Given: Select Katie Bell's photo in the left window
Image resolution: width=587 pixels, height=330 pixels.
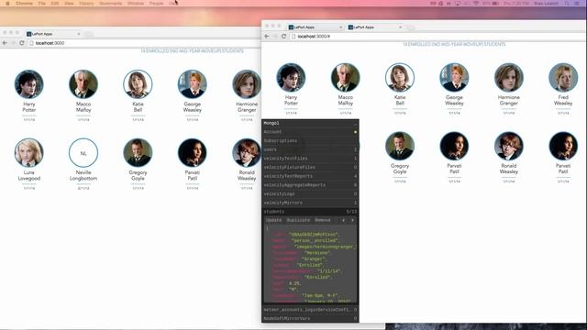Looking at the screenshot, I should 138,84.
